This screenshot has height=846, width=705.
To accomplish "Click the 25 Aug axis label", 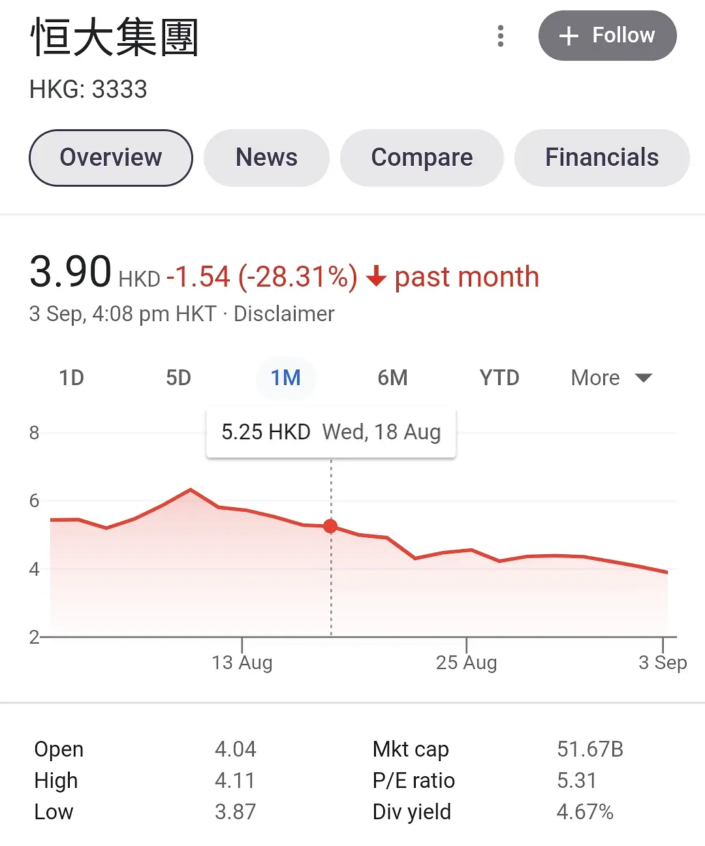I will point(466,663).
